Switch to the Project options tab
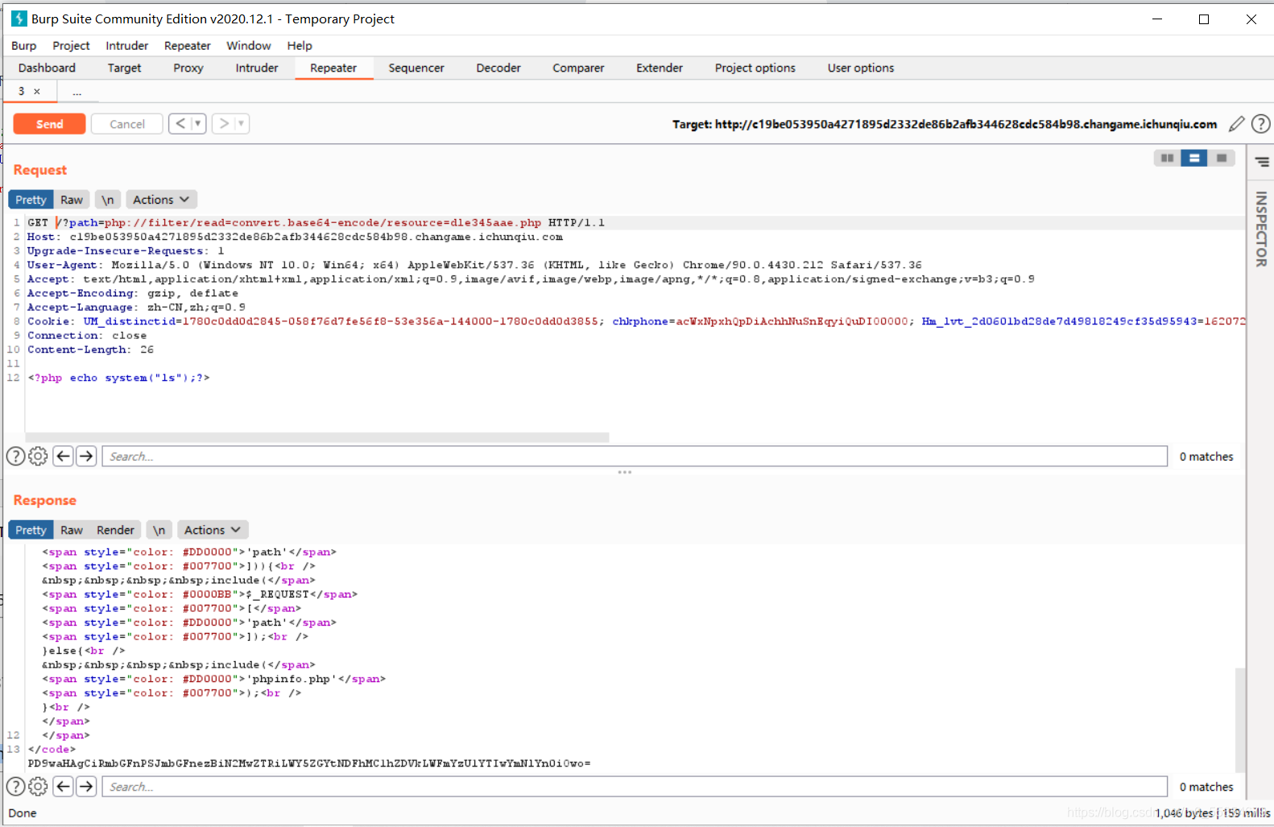Image resolution: width=1274 pixels, height=827 pixels. point(755,68)
